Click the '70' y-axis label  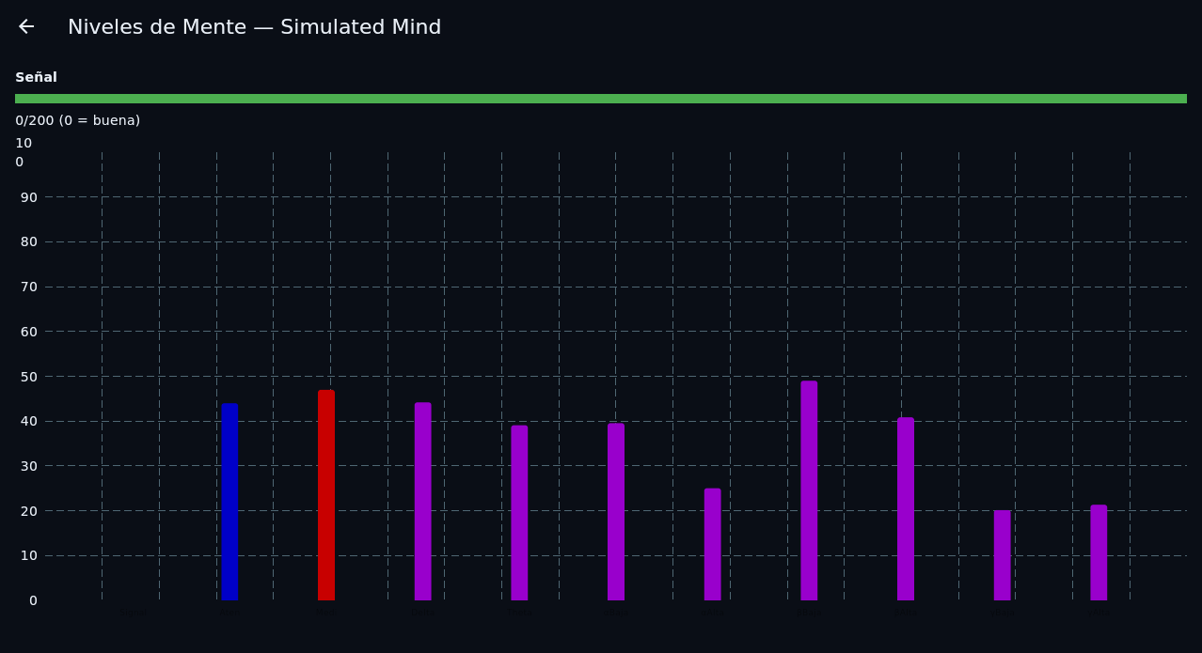(29, 287)
